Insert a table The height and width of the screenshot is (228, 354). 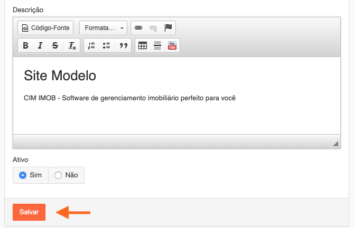pyautogui.click(x=142, y=46)
